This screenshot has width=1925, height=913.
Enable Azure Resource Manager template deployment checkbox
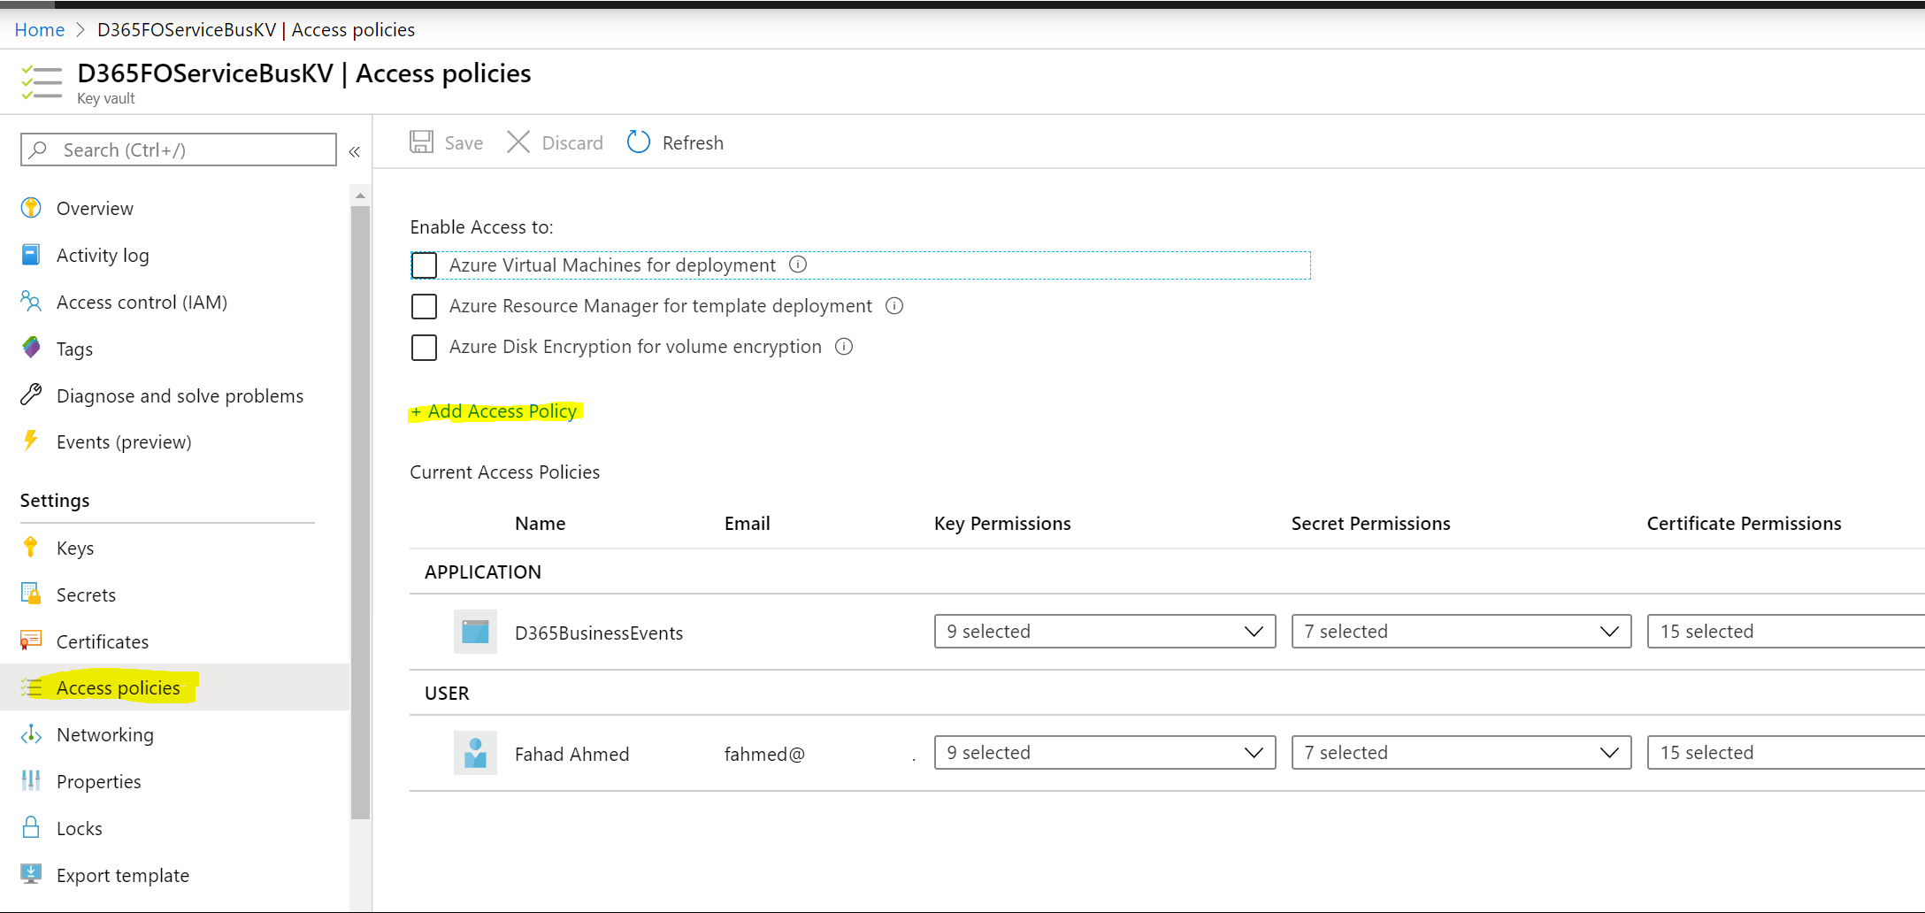pyautogui.click(x=424, y=306)
